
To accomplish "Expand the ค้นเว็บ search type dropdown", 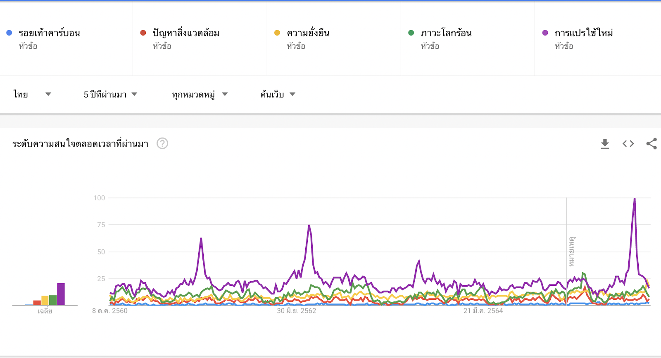I will pyautogui.click(x=278, y=94).
